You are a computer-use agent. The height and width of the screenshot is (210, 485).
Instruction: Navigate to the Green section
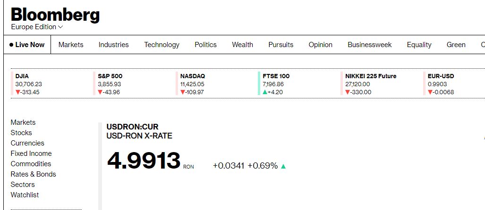456,45
